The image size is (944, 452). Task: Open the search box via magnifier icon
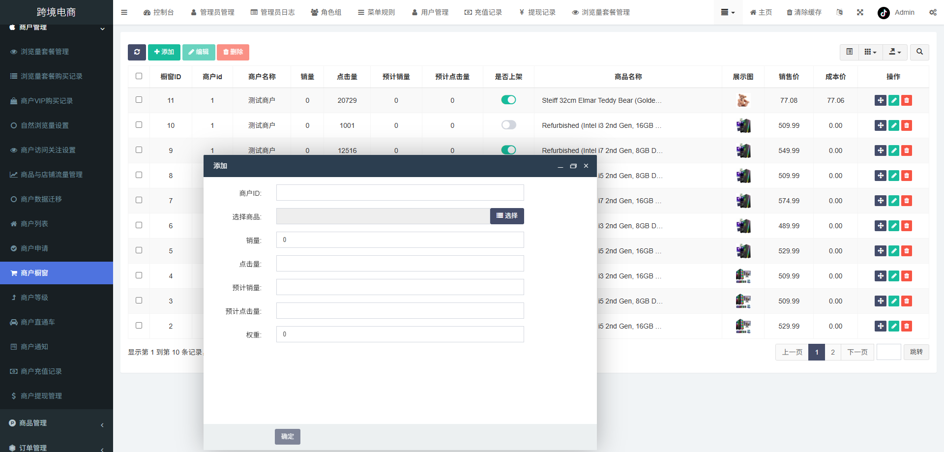coord(919,52)
